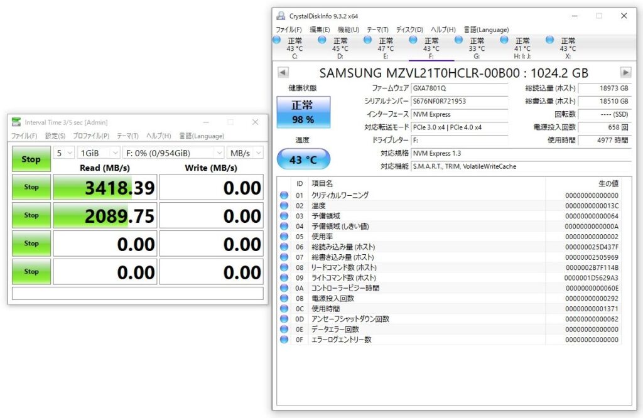Viewport: 643px width, 418px height.
Task: Click the CrystalDiskInfo app icon in title bar
Action: [281, 16]
